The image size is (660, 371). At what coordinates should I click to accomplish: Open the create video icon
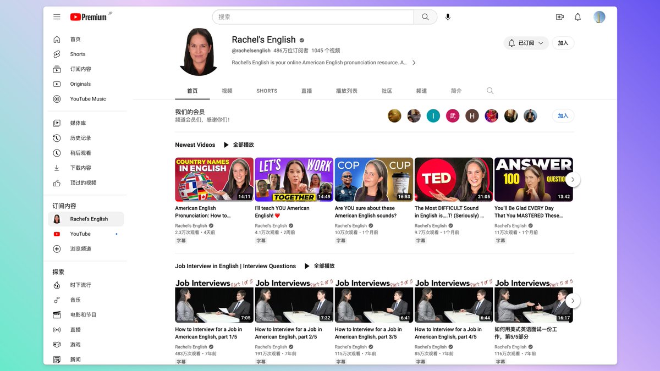[x=560, y=17]
